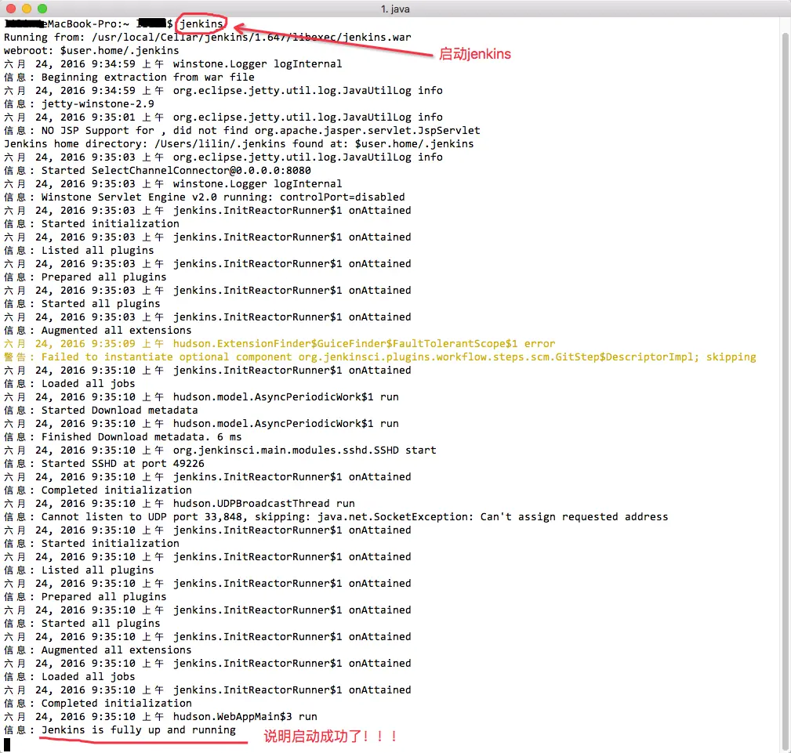Click 'Winstone Servlet Engine v2.0 running' line
The image size is (791, 753).
point(205,197)
